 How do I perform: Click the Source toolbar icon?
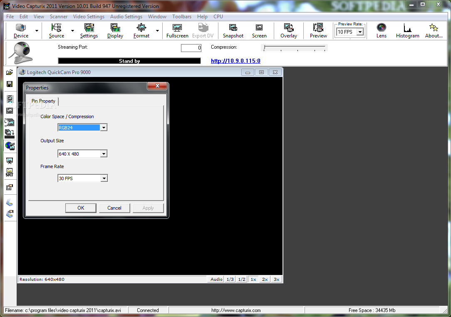click(x=57, y=31)
